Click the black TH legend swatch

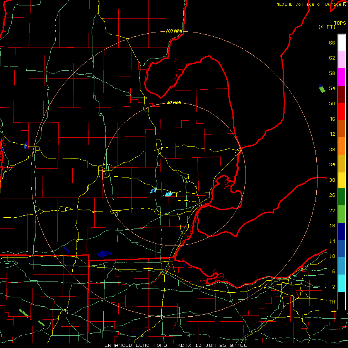point(341,301)
